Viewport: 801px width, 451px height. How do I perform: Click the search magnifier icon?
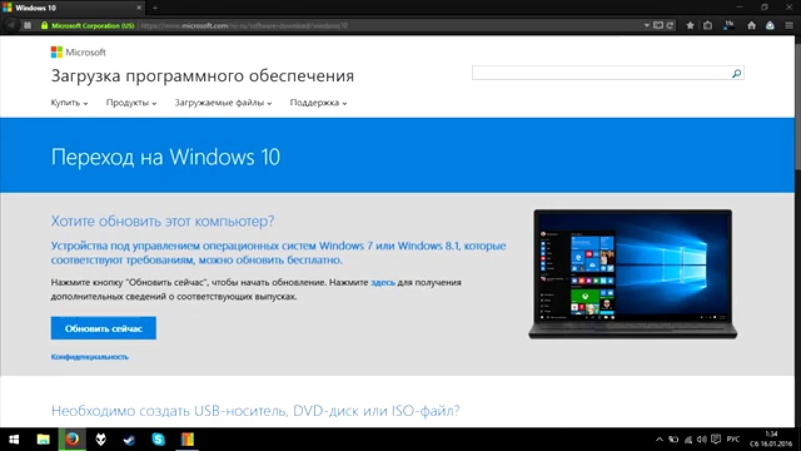tap(737, 73)
